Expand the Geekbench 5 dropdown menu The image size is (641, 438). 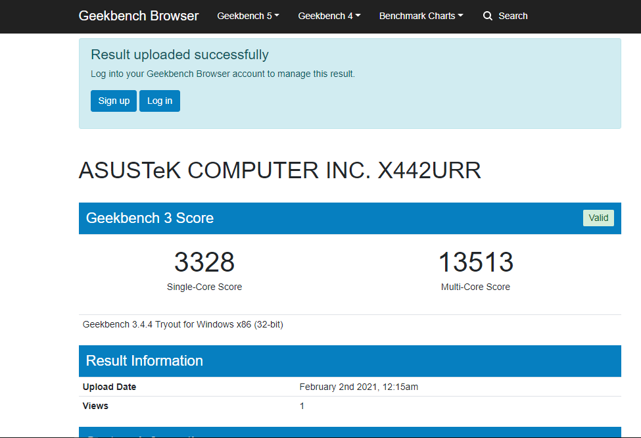[x=248, y=16]
